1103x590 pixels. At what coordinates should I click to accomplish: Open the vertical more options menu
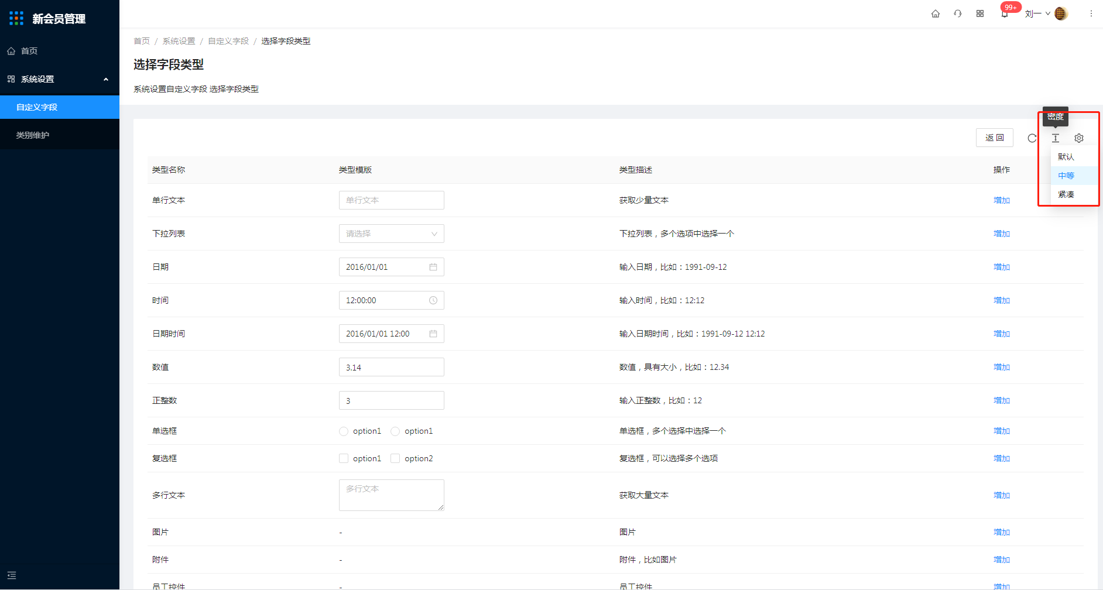tap(1091, 13)
